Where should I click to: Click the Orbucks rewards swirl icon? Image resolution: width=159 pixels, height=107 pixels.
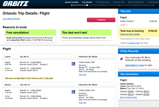[x=122, y=59]
